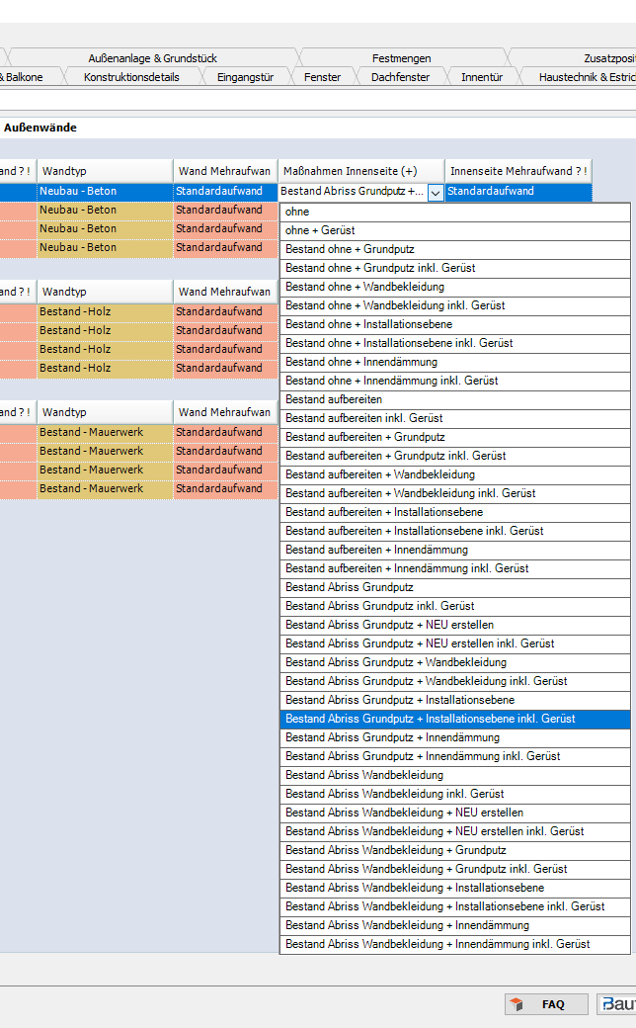The height and width of the screenshot is (1028, 636).
Task: Choose 'Bestand aufbereiten' option
Action: tap(454, 399)
